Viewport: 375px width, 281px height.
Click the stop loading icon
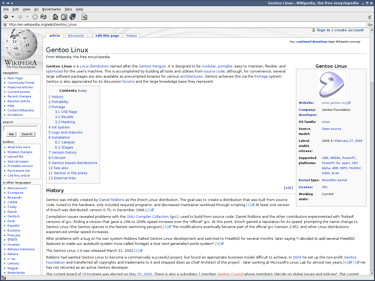coord(35,17)
